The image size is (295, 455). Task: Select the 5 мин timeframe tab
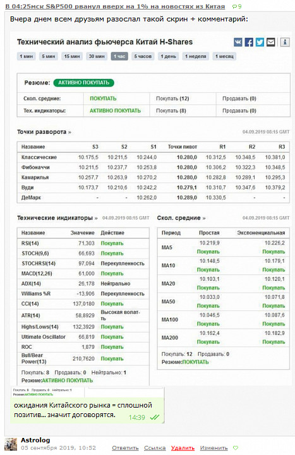coord(49,56)
